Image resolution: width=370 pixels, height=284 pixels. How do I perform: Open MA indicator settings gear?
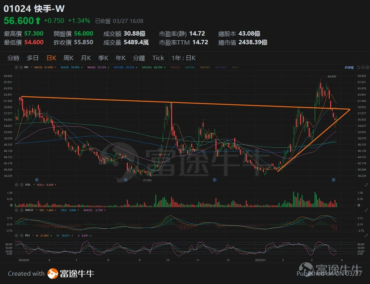point(16,67)
